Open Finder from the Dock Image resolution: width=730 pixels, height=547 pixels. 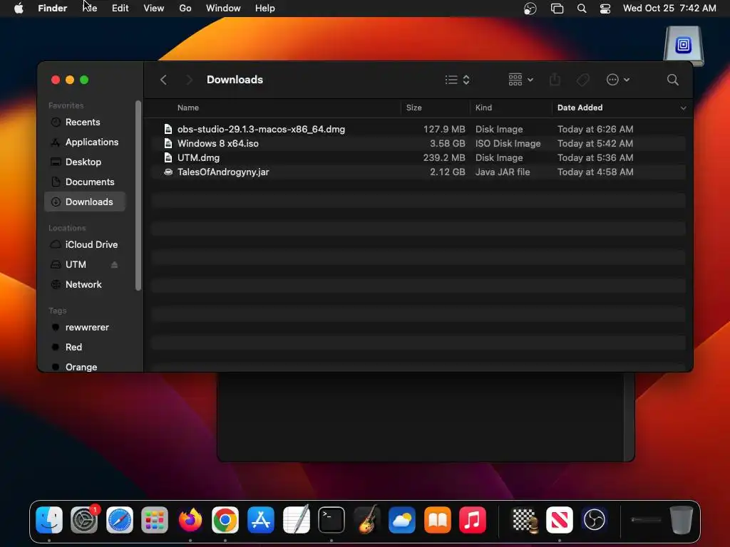49,519
